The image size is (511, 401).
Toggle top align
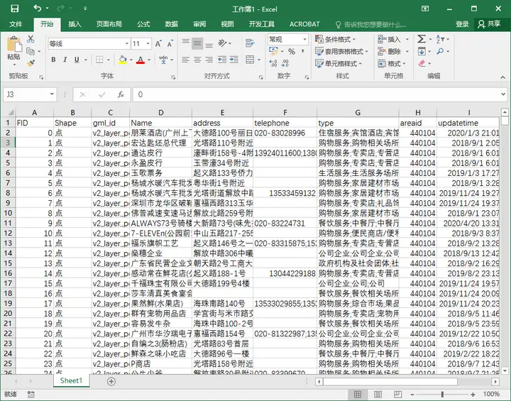(186, 43)
